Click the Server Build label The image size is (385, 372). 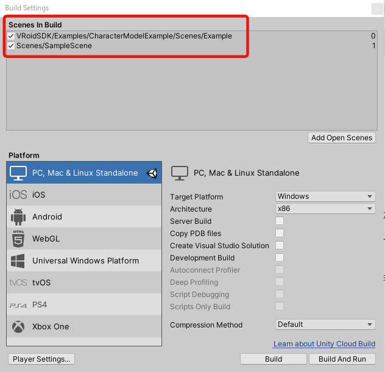pyautogui.click(x=191, y=221)
